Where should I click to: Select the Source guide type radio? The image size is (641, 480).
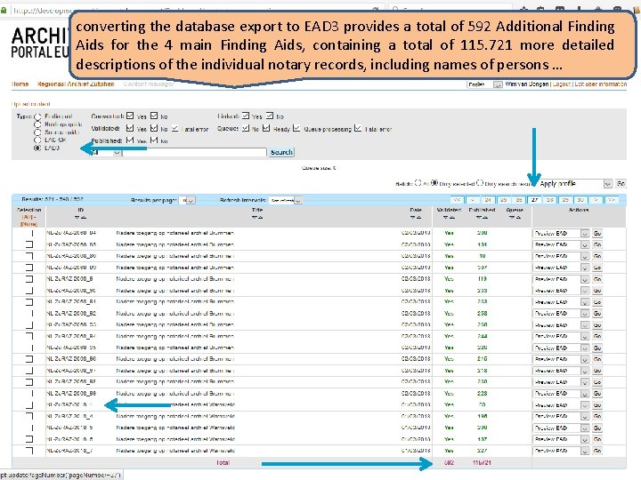(x=37, y=132)
